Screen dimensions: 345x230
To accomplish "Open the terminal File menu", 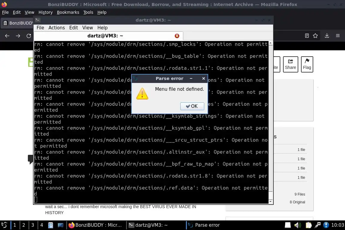I will click(x=40, y=28).
